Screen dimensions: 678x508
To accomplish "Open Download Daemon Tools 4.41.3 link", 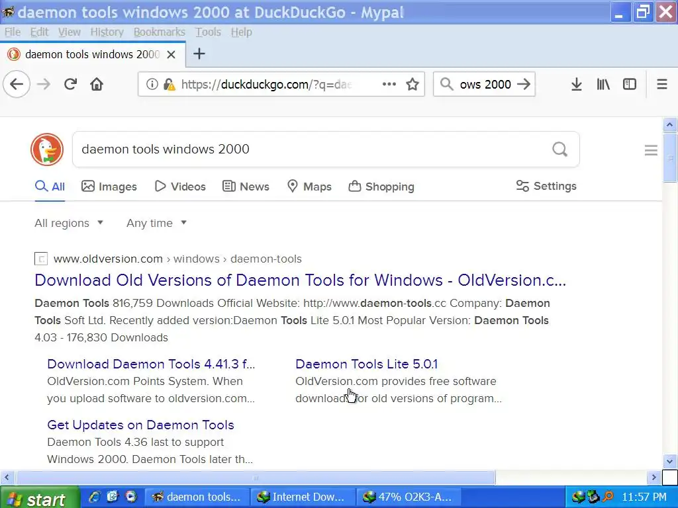I will pos(151,364).
